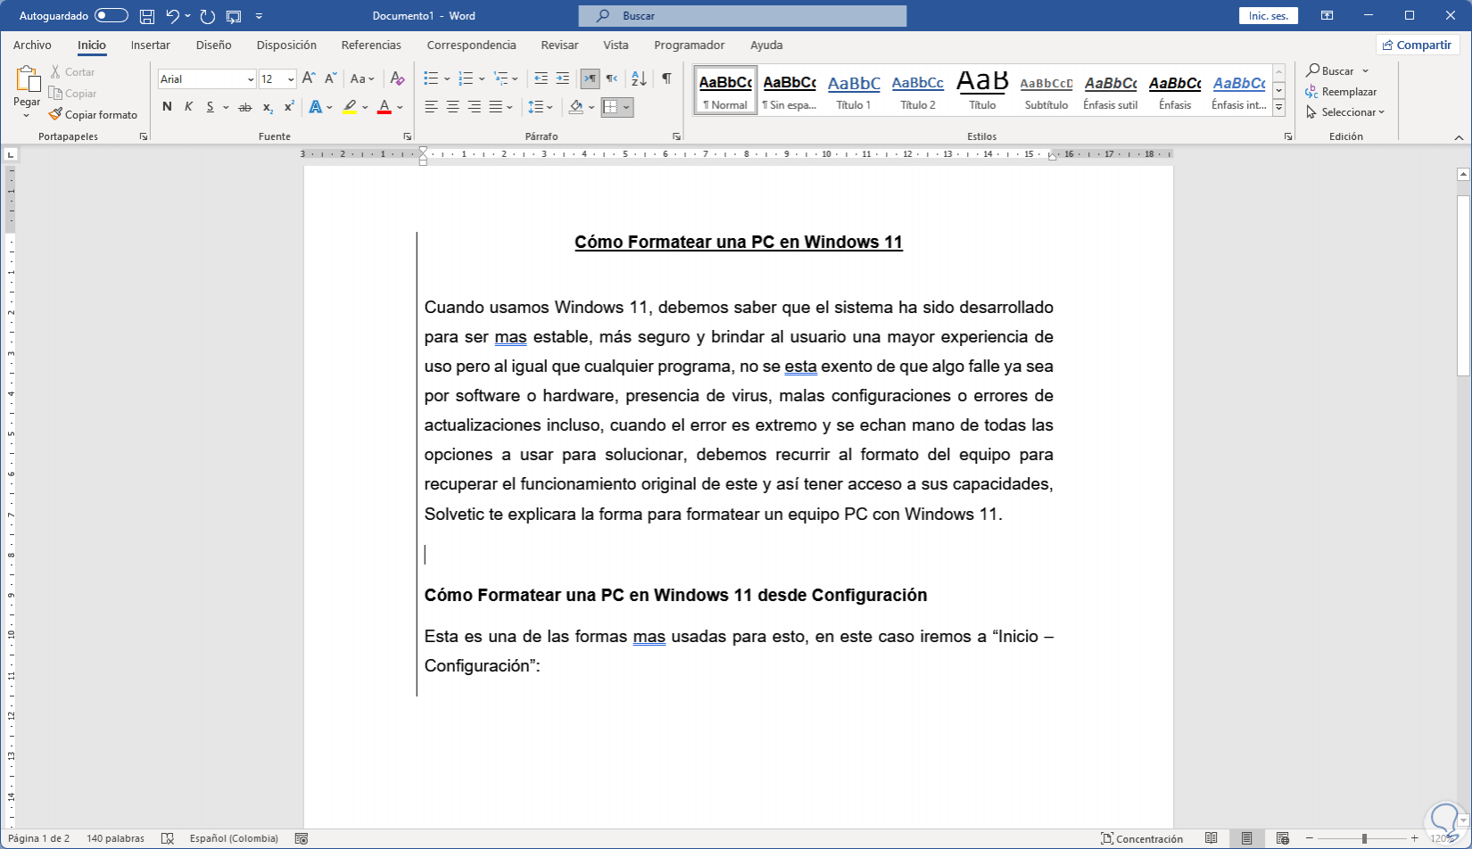
Task: Toggle left-to-right text direction
Action: (590, 78)
